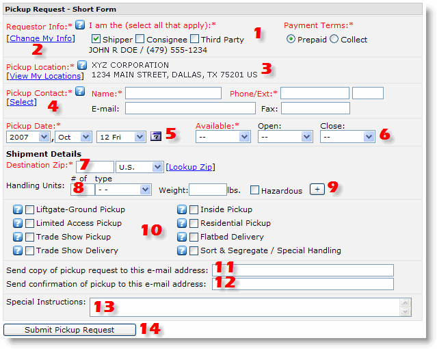This screenshot has width=437, height=349.
Task: Focus the Phone number field
Action: point(315,93)
